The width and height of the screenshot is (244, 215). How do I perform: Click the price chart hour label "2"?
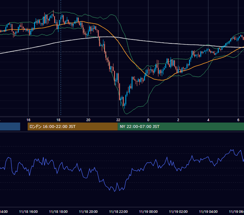click(178, 120)
